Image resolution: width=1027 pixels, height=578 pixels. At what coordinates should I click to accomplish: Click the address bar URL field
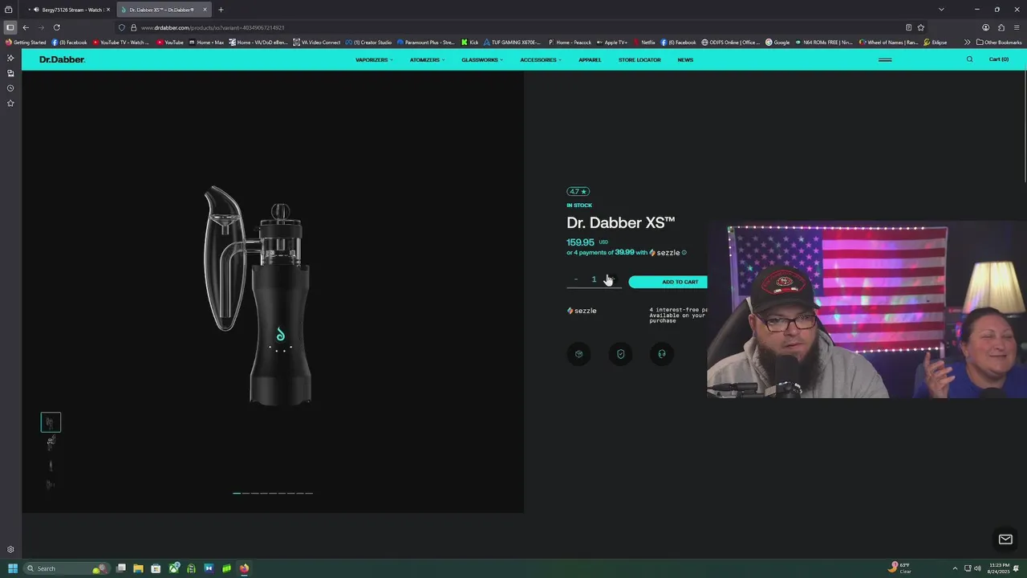click(x=513, y=27)
